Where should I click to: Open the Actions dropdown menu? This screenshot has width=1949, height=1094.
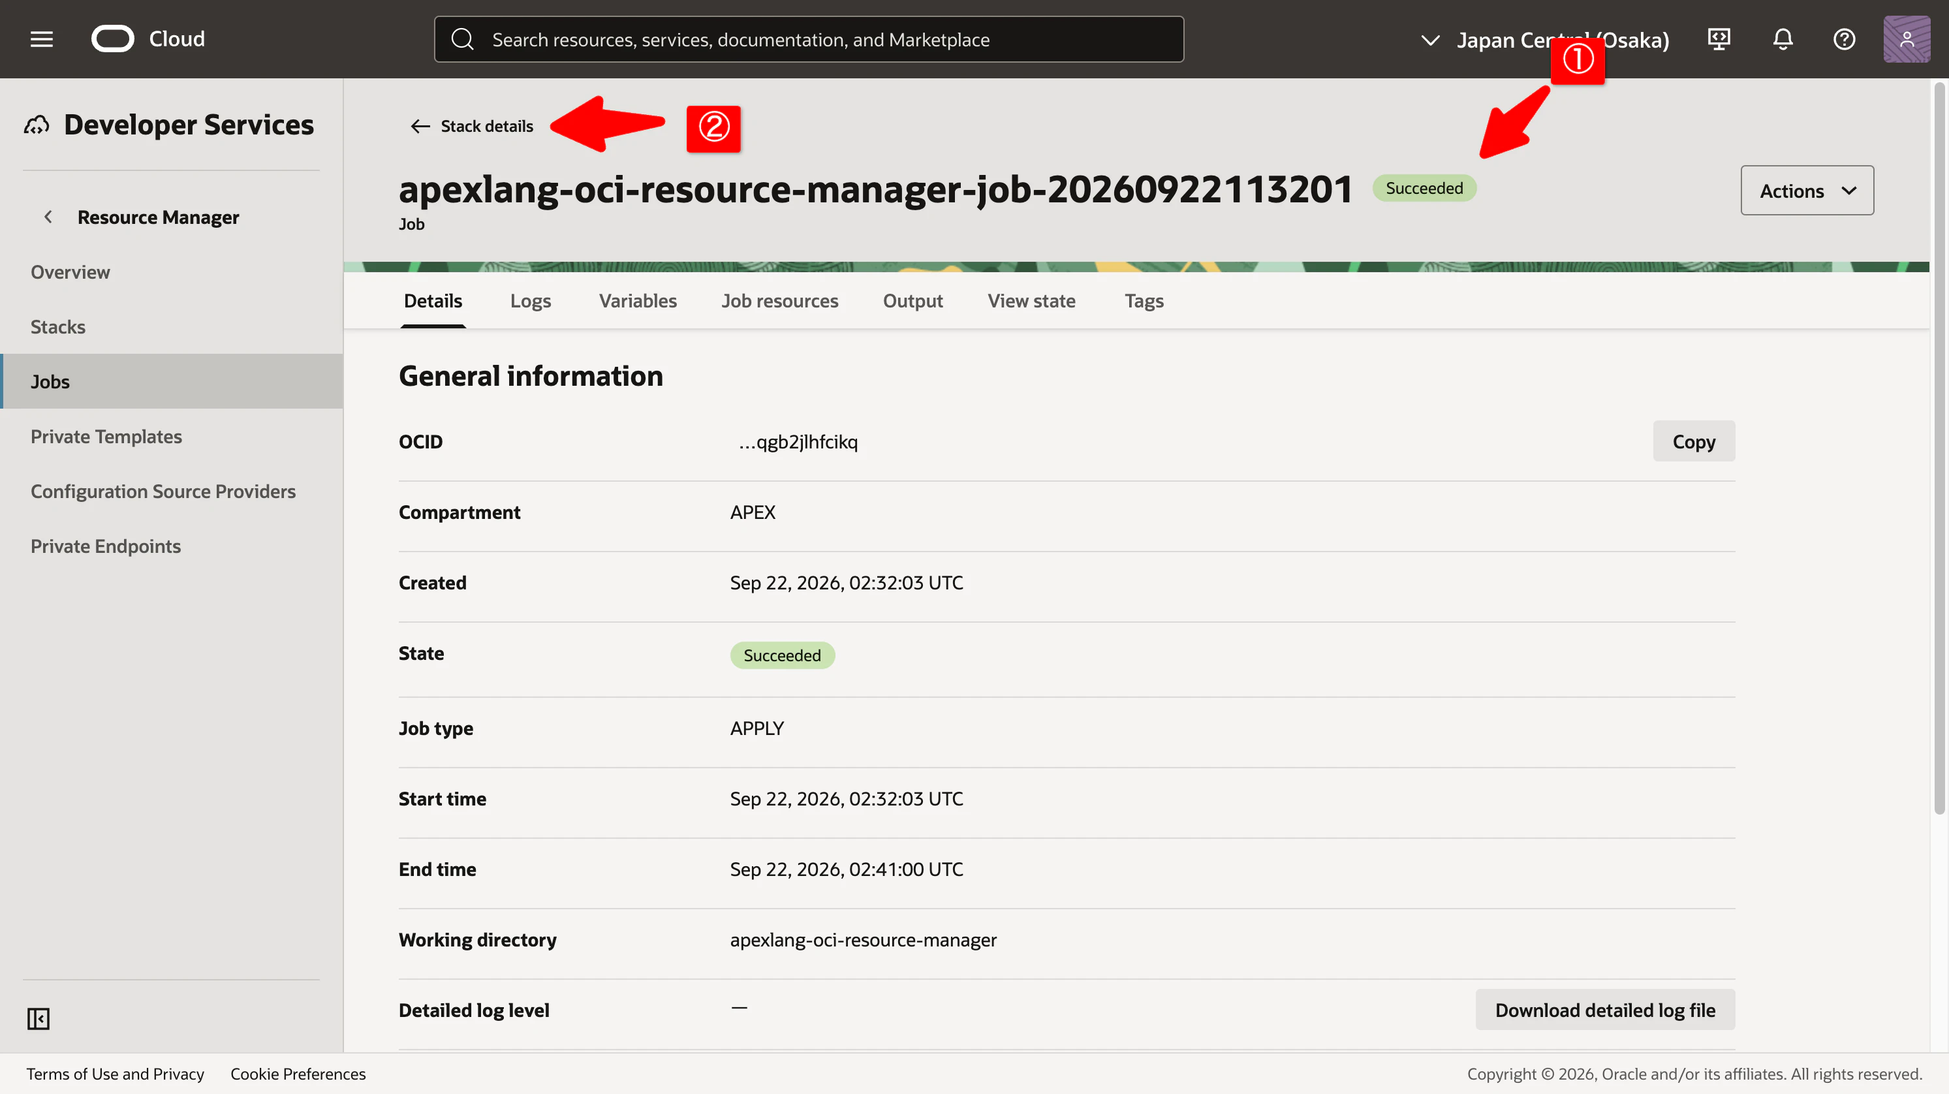1807,191
